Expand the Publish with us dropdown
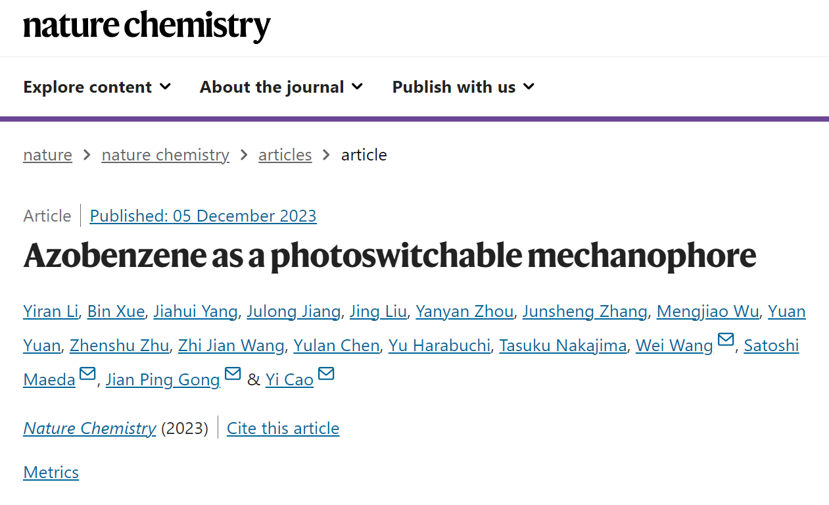 click(x=463, y=87)
